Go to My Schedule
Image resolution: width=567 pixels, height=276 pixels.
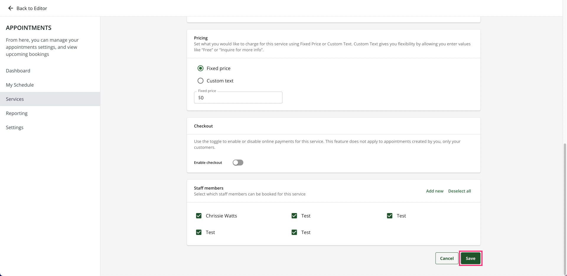coord(20,85)
